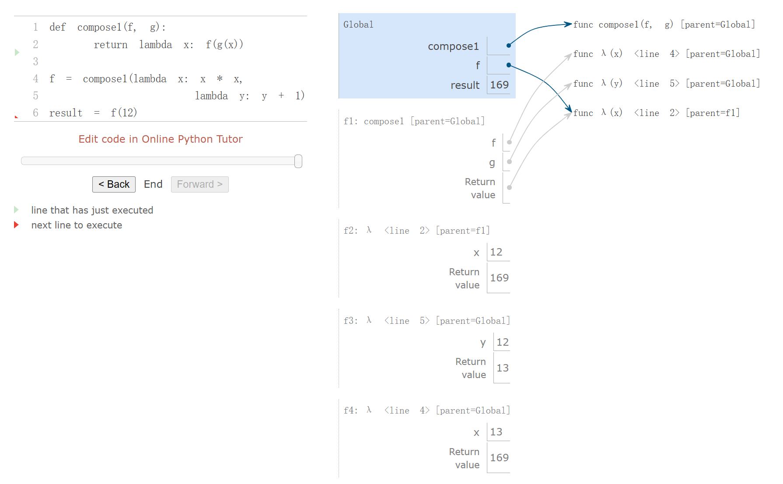Click the Return value dot in f1 frame

[509, 188]
